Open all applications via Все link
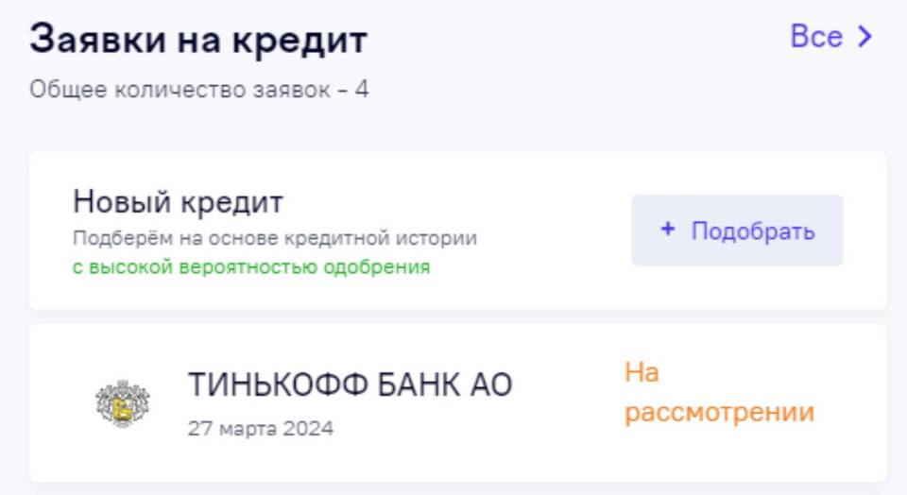Screen dimensions: 907x495 830,37
